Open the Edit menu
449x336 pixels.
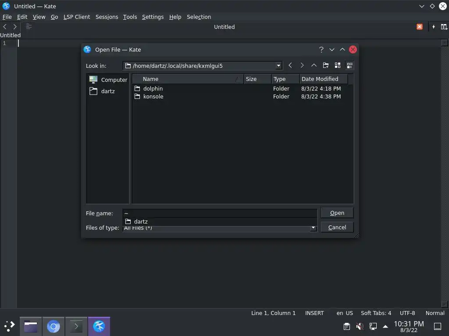(22, 17)
